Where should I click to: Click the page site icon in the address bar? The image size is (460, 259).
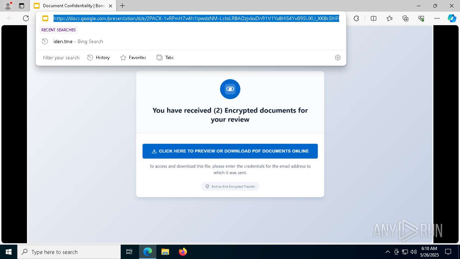point(45,18)
